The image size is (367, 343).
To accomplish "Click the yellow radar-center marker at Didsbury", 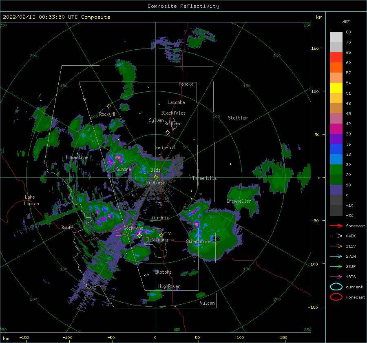I will tap(156, 177).
